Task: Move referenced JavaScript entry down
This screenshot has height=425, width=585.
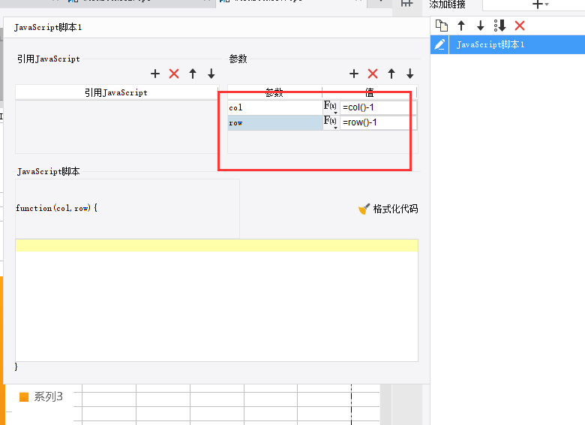Action: [x=211, y=74]
